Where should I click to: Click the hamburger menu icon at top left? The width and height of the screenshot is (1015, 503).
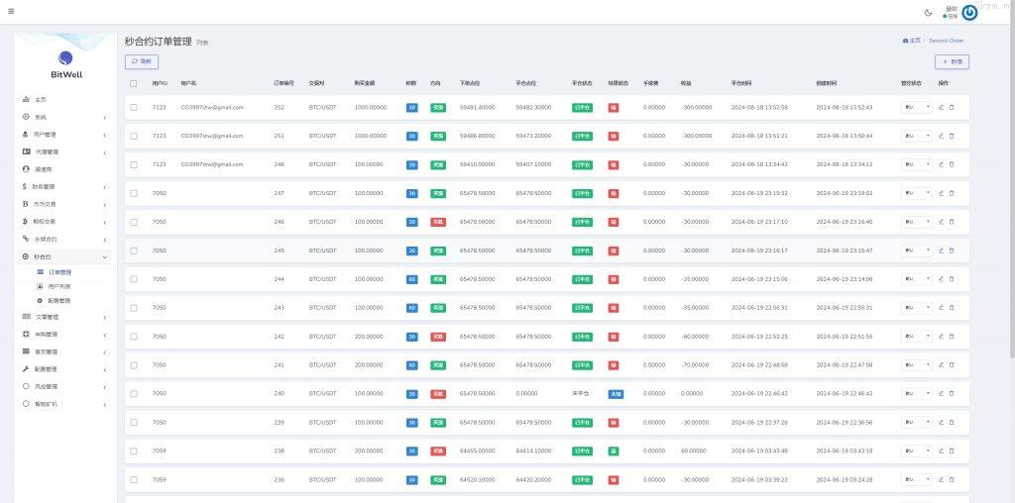pyautogui.click(x=10, y=12)
